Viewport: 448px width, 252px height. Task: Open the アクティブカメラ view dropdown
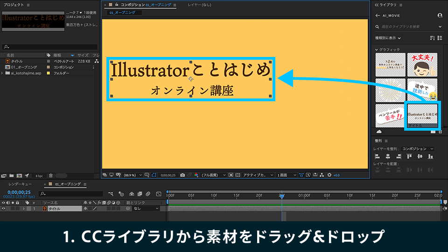[x=258, y=175]
